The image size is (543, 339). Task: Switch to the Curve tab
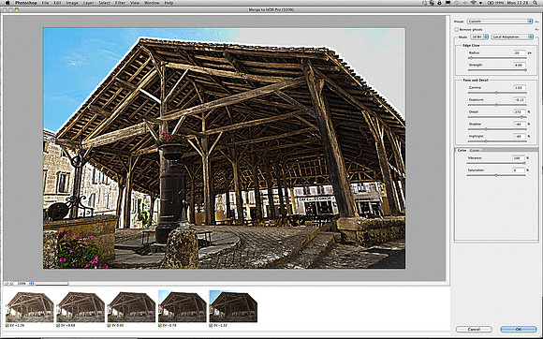tap(475, 150)
